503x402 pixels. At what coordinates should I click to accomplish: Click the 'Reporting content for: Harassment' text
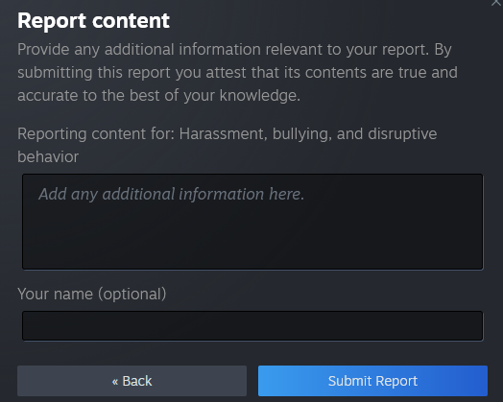coord(228,145)
